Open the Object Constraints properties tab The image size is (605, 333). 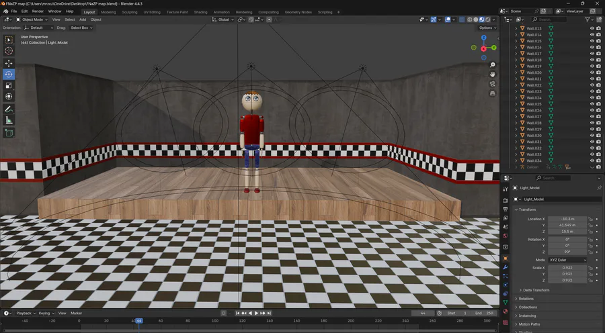point(506,293)
